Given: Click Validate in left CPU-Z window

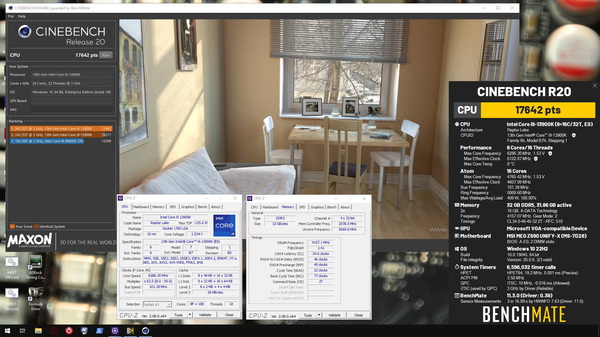Looking at the screenshot, I should [x=205, y=315].
